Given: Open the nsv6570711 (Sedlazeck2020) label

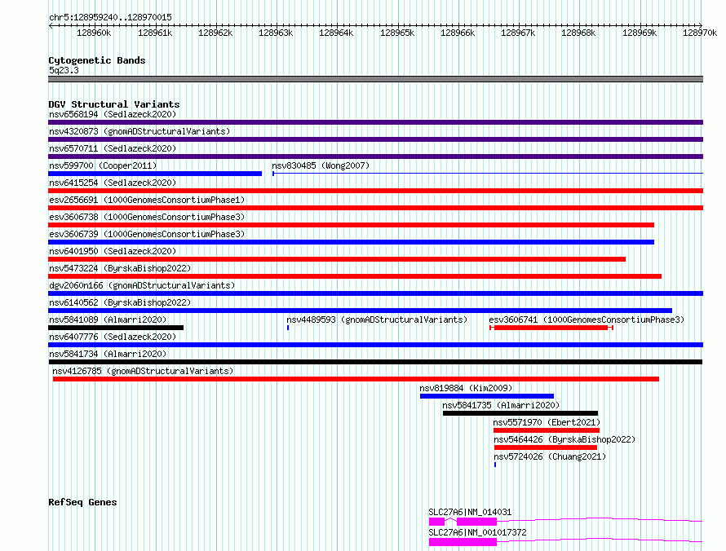Looking at the screenshot, I should (113, 148).
